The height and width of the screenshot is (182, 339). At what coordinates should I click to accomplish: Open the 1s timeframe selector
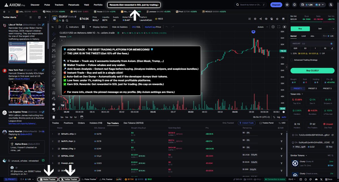[x=53, y=27]
